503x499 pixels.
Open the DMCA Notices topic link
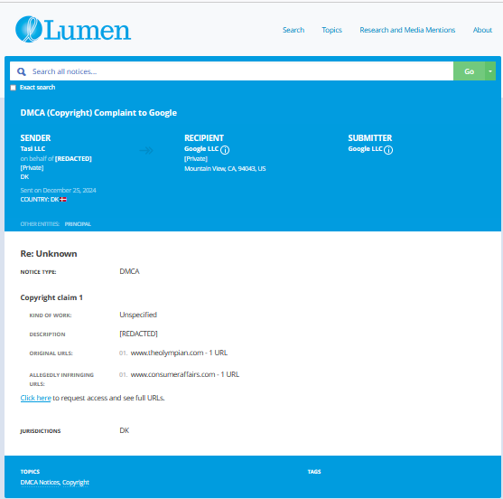pos(41,483)
